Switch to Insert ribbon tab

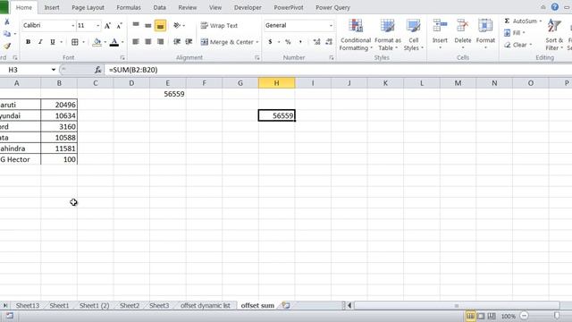52,7
